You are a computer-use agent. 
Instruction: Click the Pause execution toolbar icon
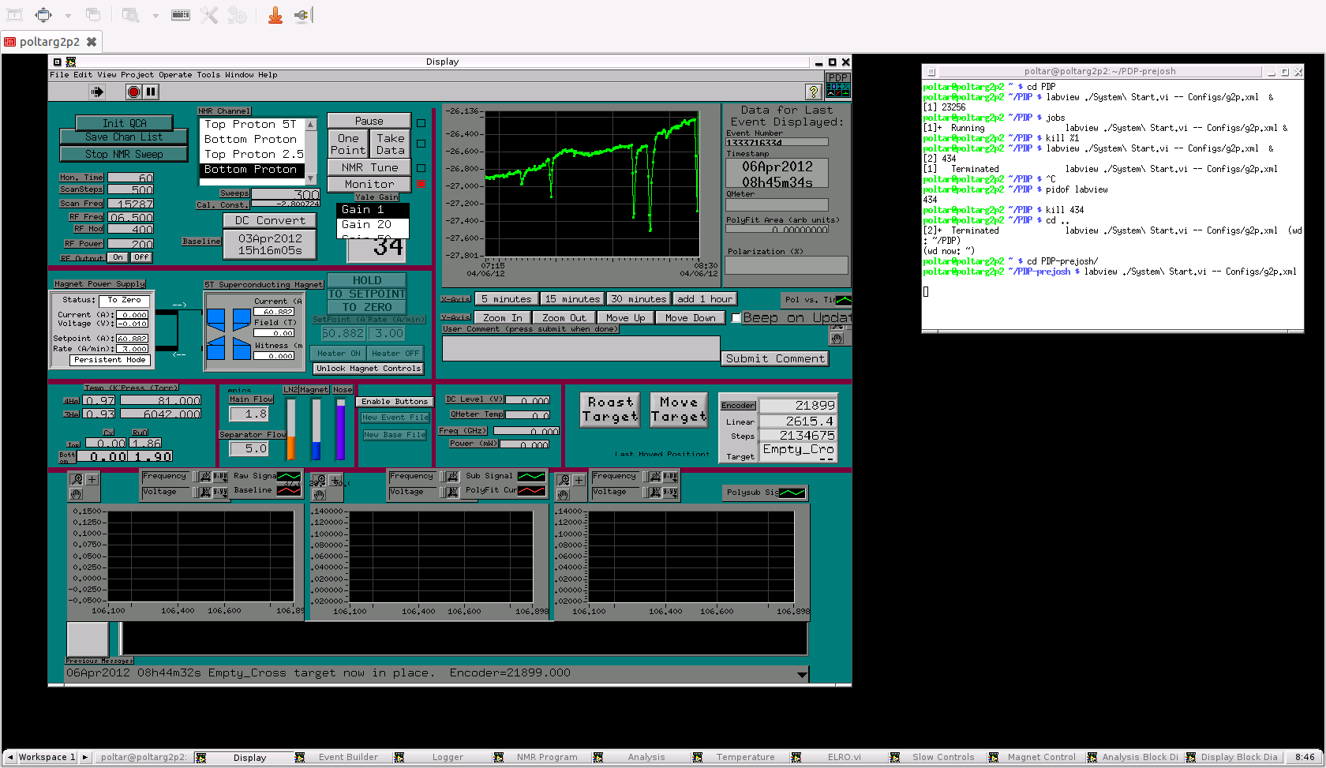tap(151, 92)
